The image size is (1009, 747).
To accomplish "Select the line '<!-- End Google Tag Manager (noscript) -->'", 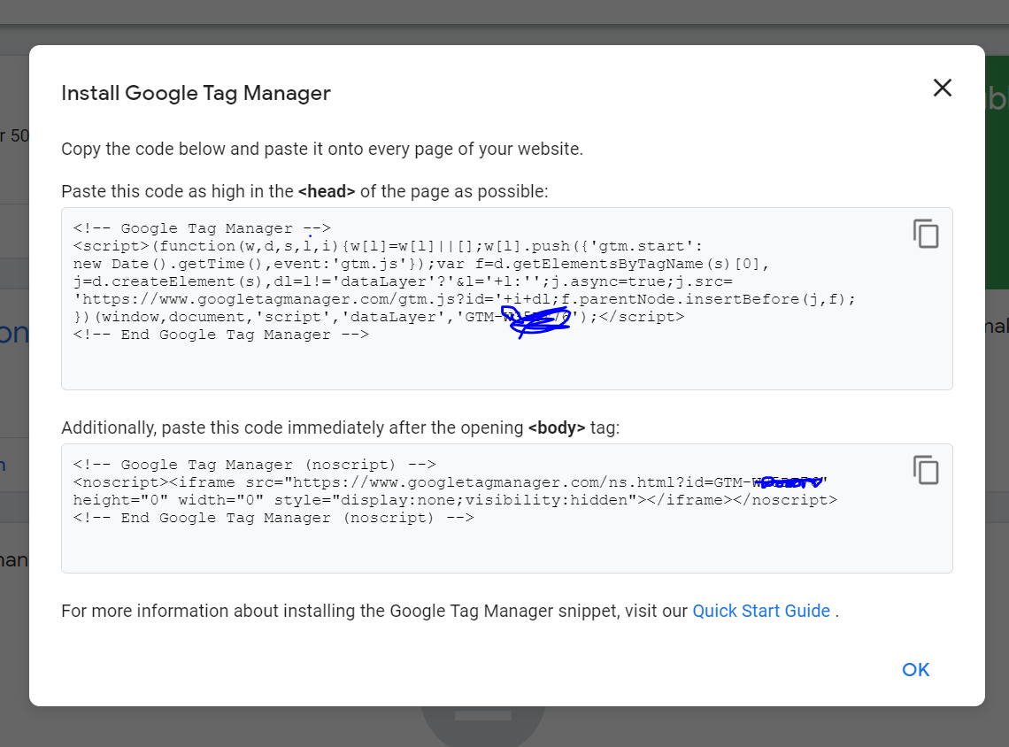I will tap(273, 518).
